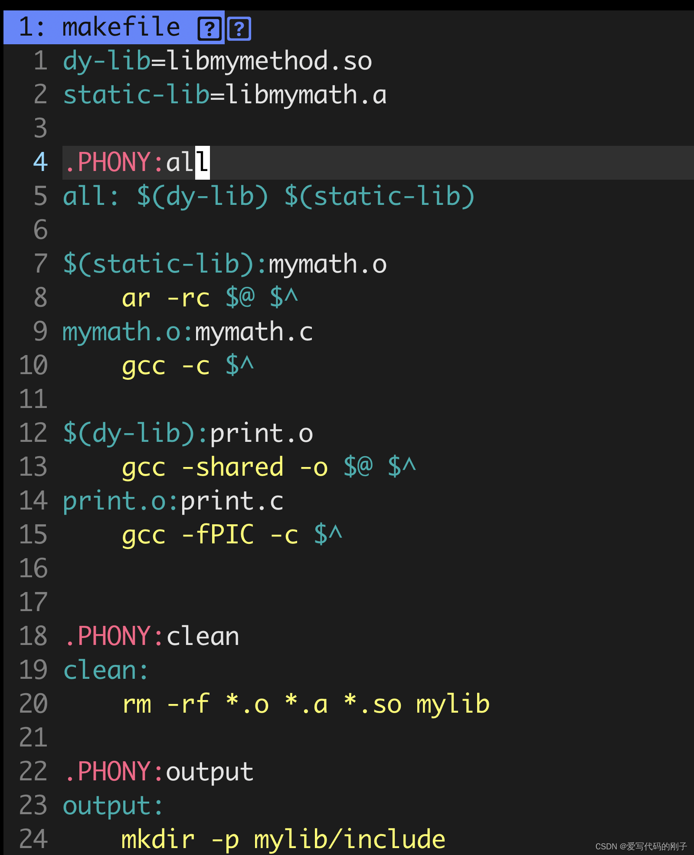Place cursor on '.PHONY:all' line
Screen dimensions: 694x855
136,162
